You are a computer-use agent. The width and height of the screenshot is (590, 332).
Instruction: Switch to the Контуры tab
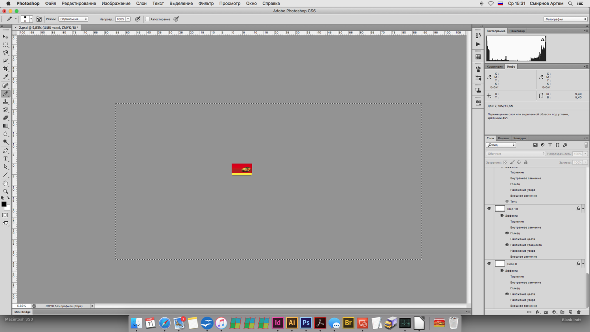tap(520, 138)
